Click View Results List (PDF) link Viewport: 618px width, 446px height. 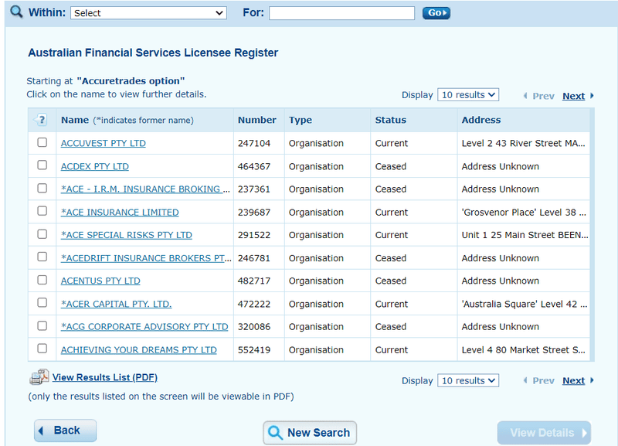click(105, 377)
